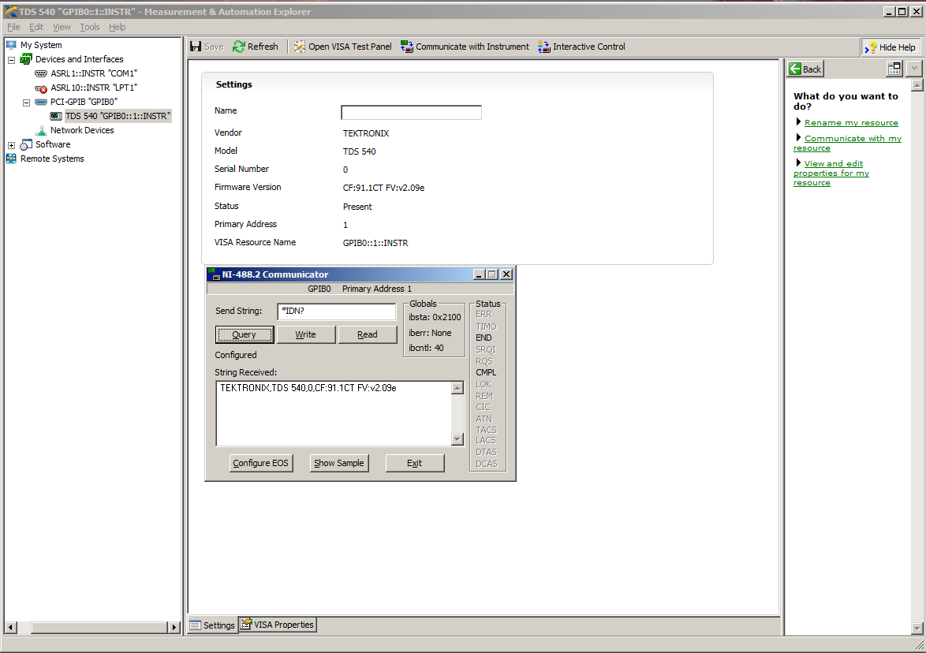The width and height of the screenshot is (926, 653).
Task: Click Configure EOS button
Action: 260,464
